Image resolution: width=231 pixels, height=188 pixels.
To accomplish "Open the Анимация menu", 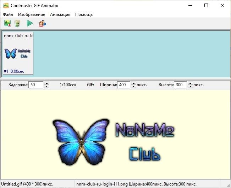I will tap(60, 14).
